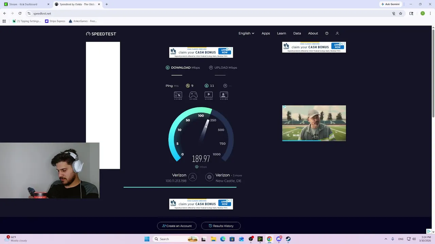
Task: Open the About menu
Action: pos(313,33)
